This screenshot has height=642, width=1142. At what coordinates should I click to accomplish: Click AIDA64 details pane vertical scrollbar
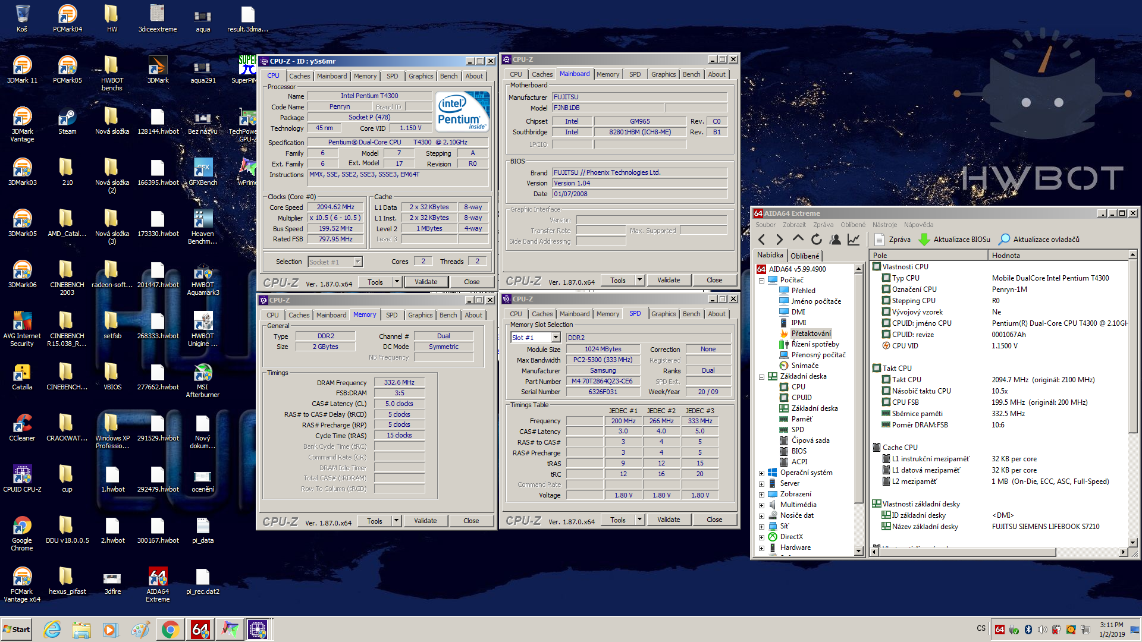[1133, 346]
